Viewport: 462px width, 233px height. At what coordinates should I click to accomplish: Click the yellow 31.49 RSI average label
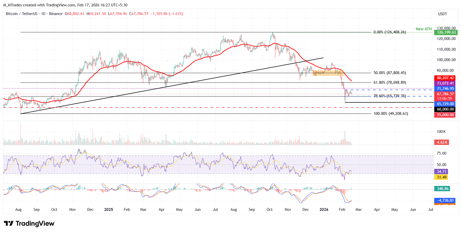pos(441,177)
